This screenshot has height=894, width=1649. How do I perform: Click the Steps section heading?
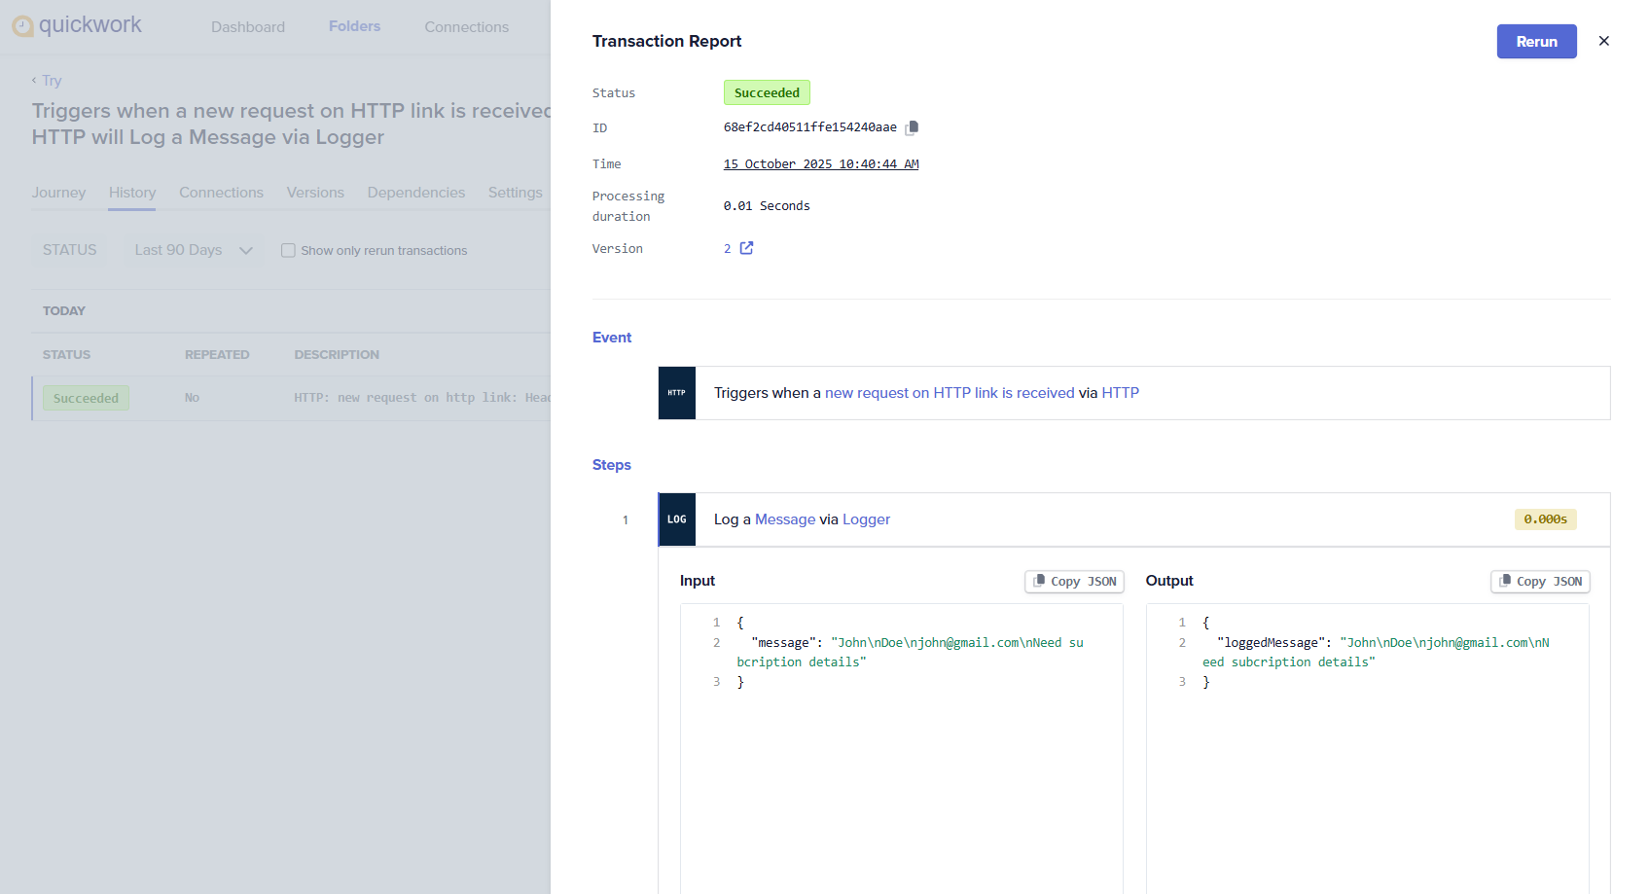point(612,465)
